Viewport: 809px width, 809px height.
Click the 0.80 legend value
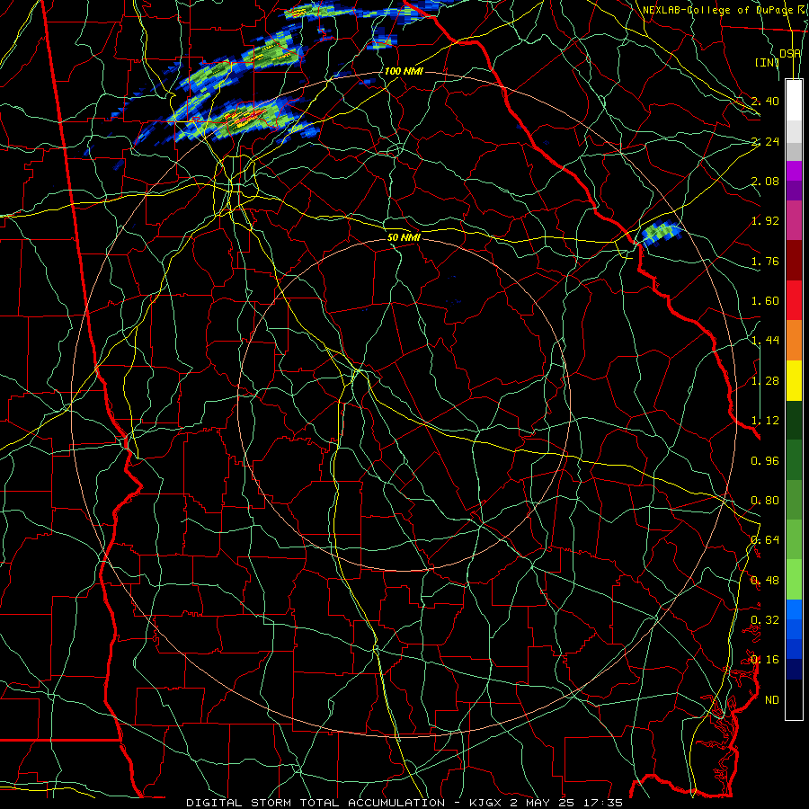pyautogui.click(x=765, y=501)
